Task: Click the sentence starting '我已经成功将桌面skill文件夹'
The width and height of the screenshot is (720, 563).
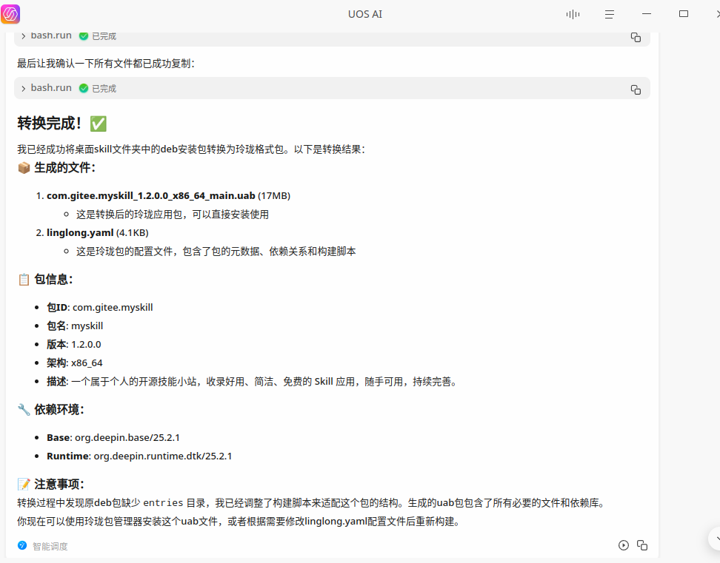Action: [191, 149]
